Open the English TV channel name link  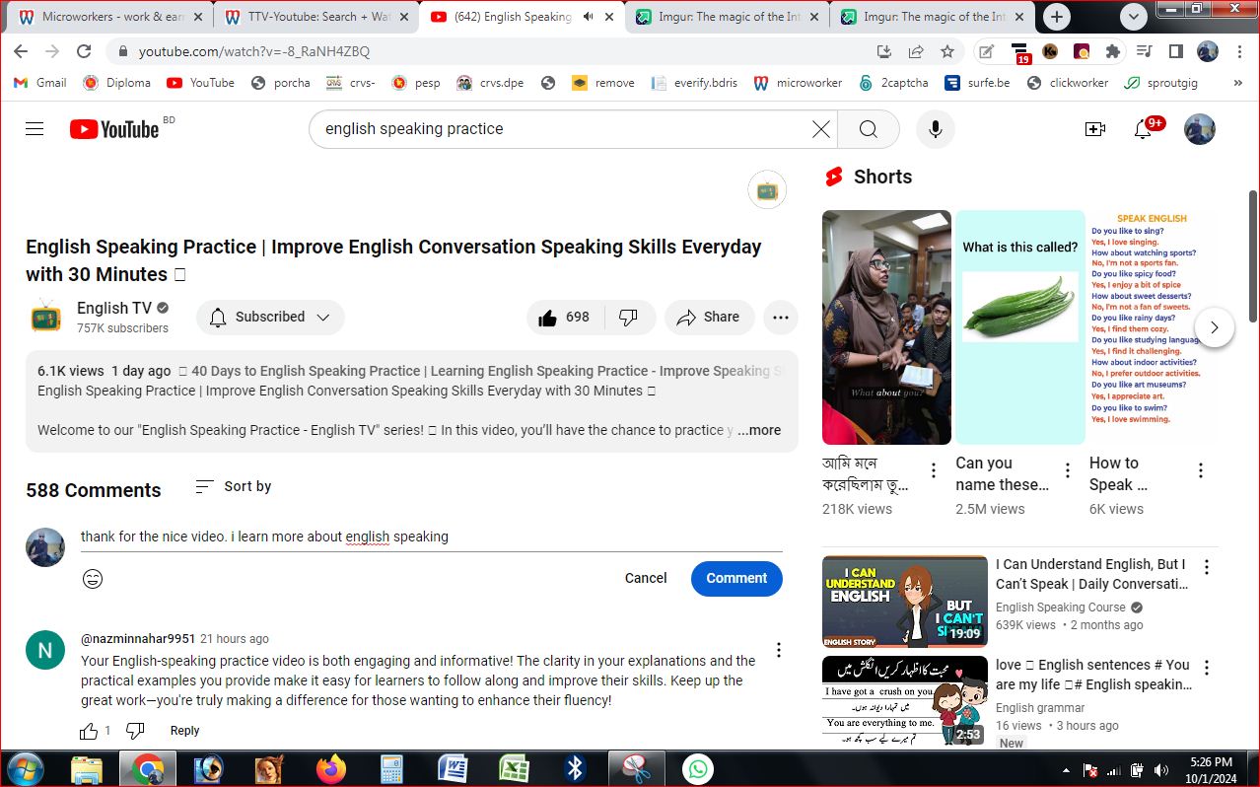(x=114, y=309)
